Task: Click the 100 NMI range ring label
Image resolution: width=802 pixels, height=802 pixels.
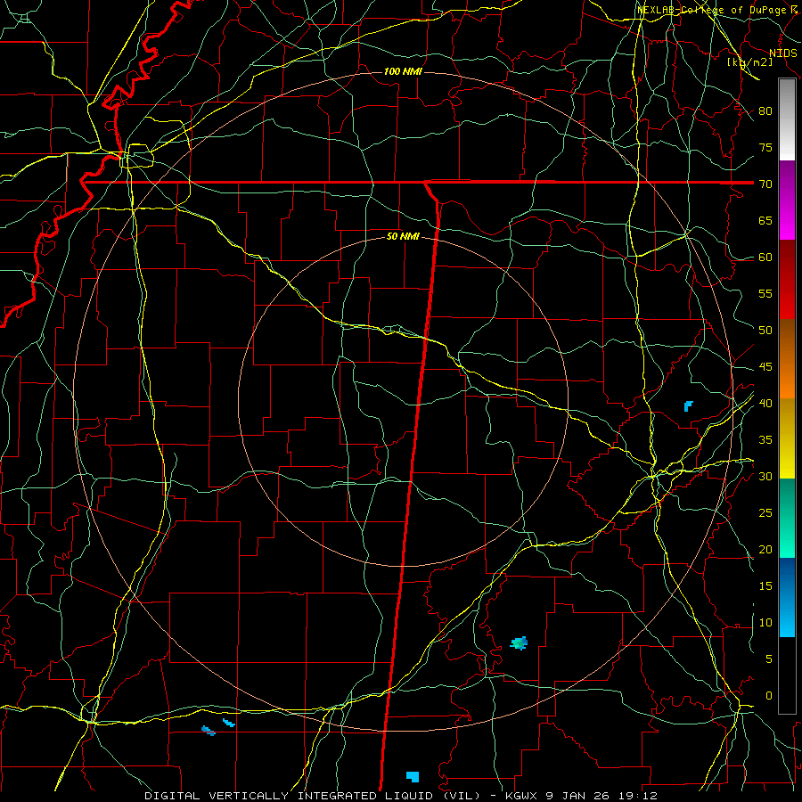Action: tap(403, 71)
